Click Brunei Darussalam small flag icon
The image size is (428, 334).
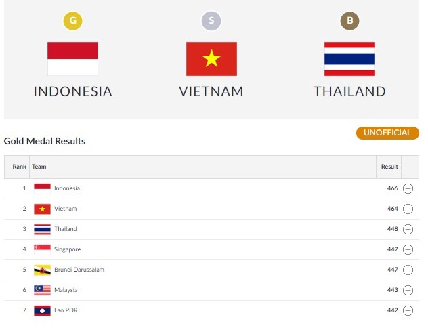tap(42, 270)
